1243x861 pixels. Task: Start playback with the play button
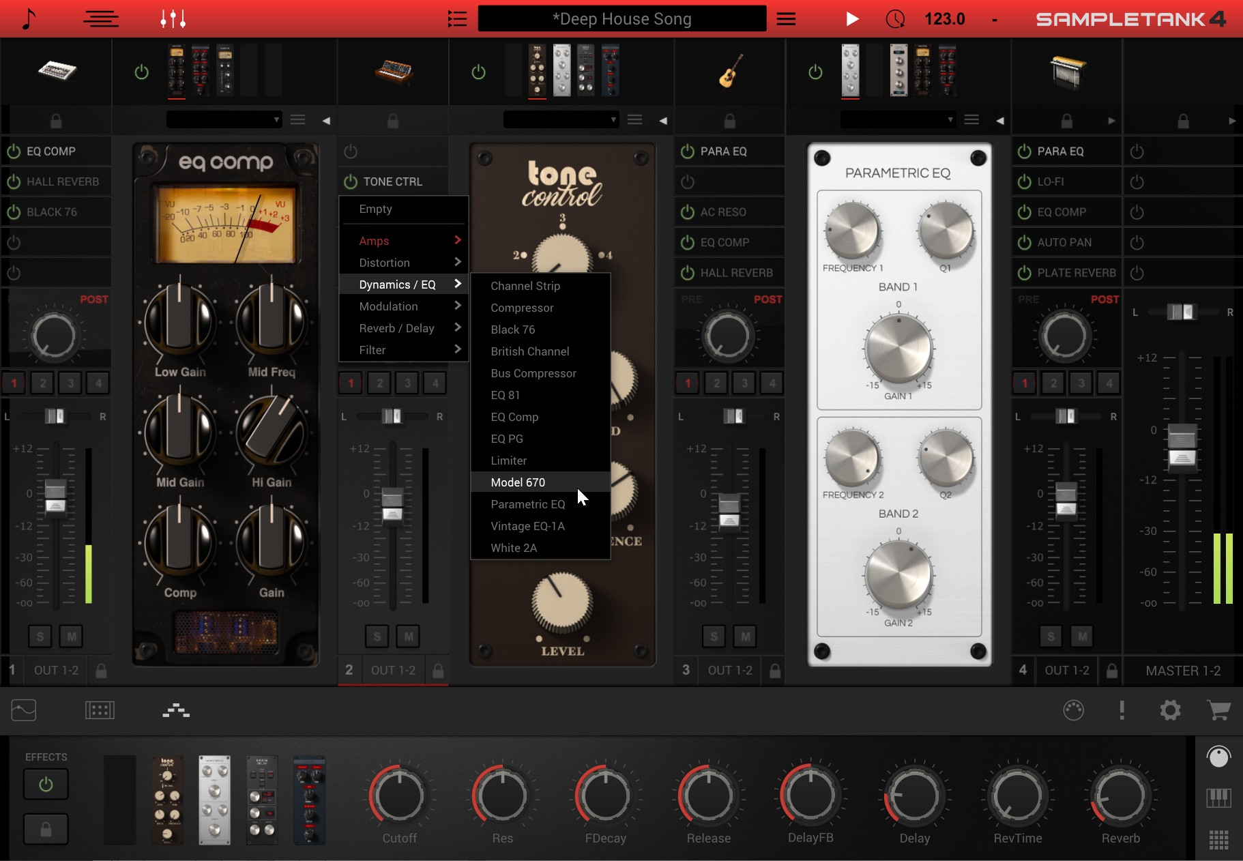(852, 18)
